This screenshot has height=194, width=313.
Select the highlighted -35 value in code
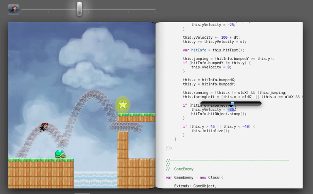pos(231,110)
